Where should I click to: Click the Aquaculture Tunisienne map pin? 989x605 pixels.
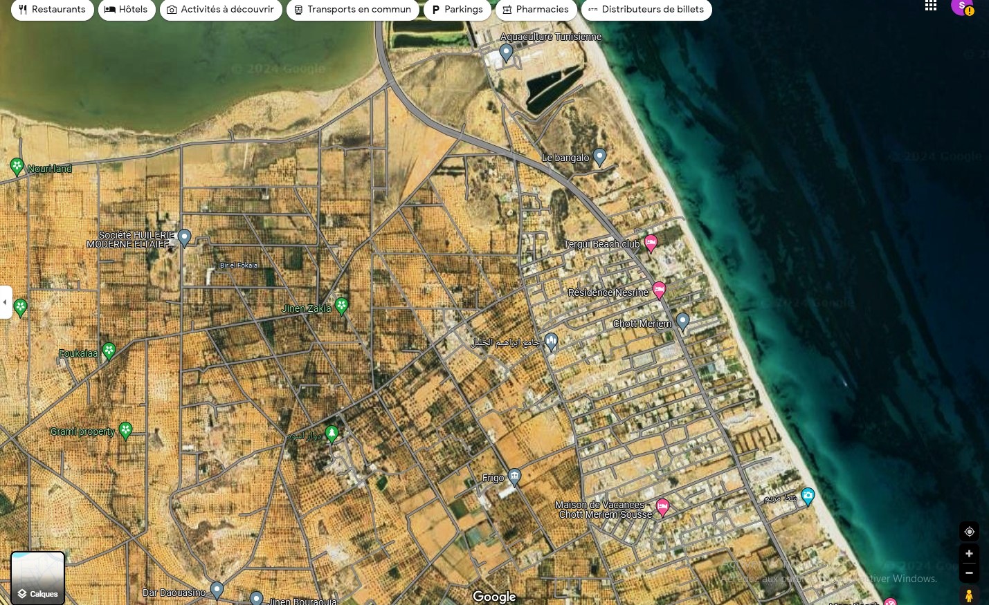coord(506,52)
